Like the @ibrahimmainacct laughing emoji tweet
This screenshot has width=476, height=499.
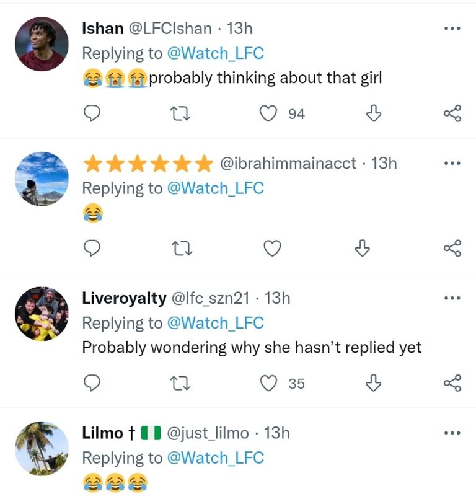tap(272, 249)
